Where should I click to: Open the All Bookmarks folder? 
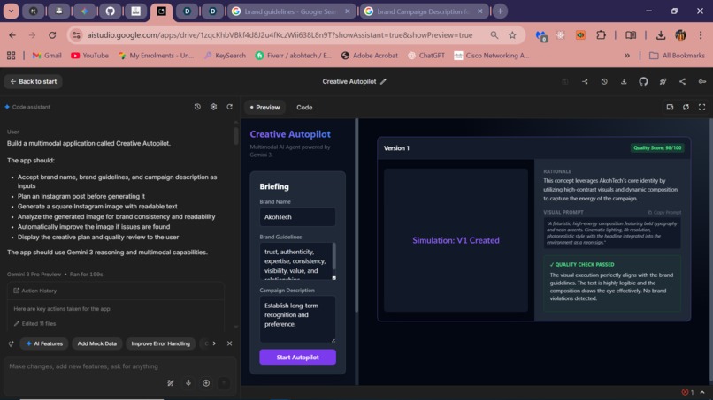[x=677, y=56]
